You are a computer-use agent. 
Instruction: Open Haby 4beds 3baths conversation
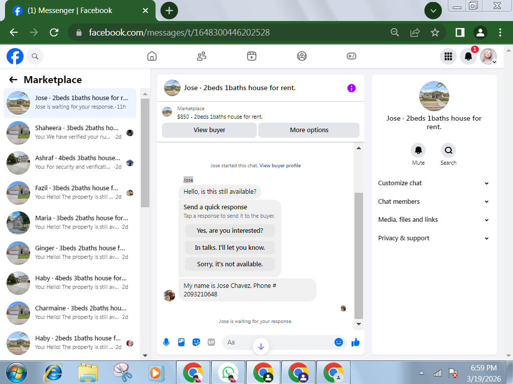pyautogui.click(x=70, y=283)
